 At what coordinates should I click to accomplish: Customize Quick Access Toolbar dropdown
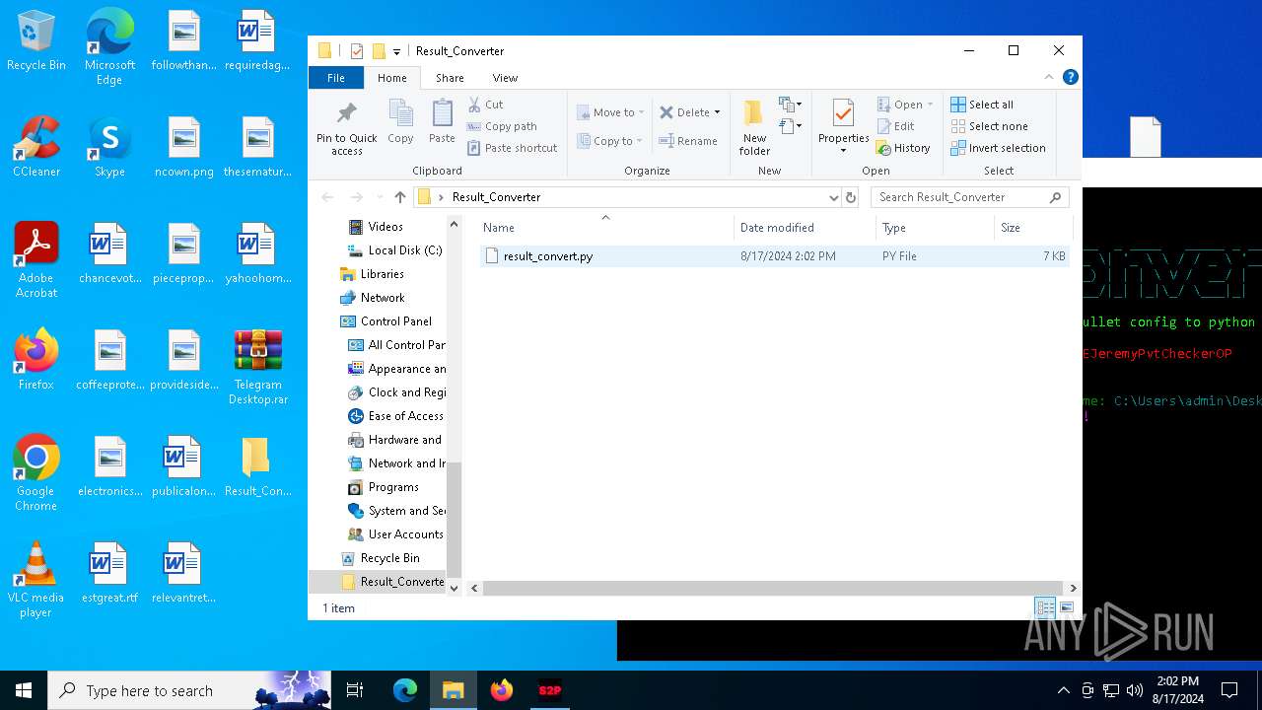396,51
